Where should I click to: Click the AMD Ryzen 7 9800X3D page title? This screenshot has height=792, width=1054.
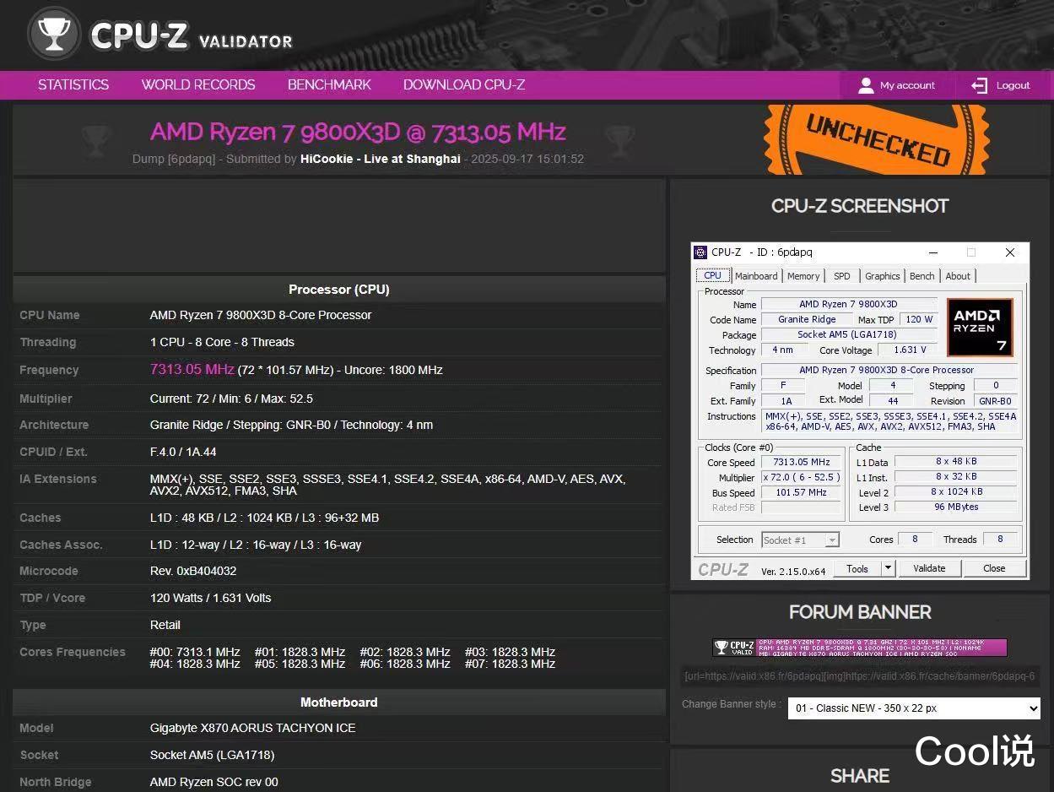(358, 132)
